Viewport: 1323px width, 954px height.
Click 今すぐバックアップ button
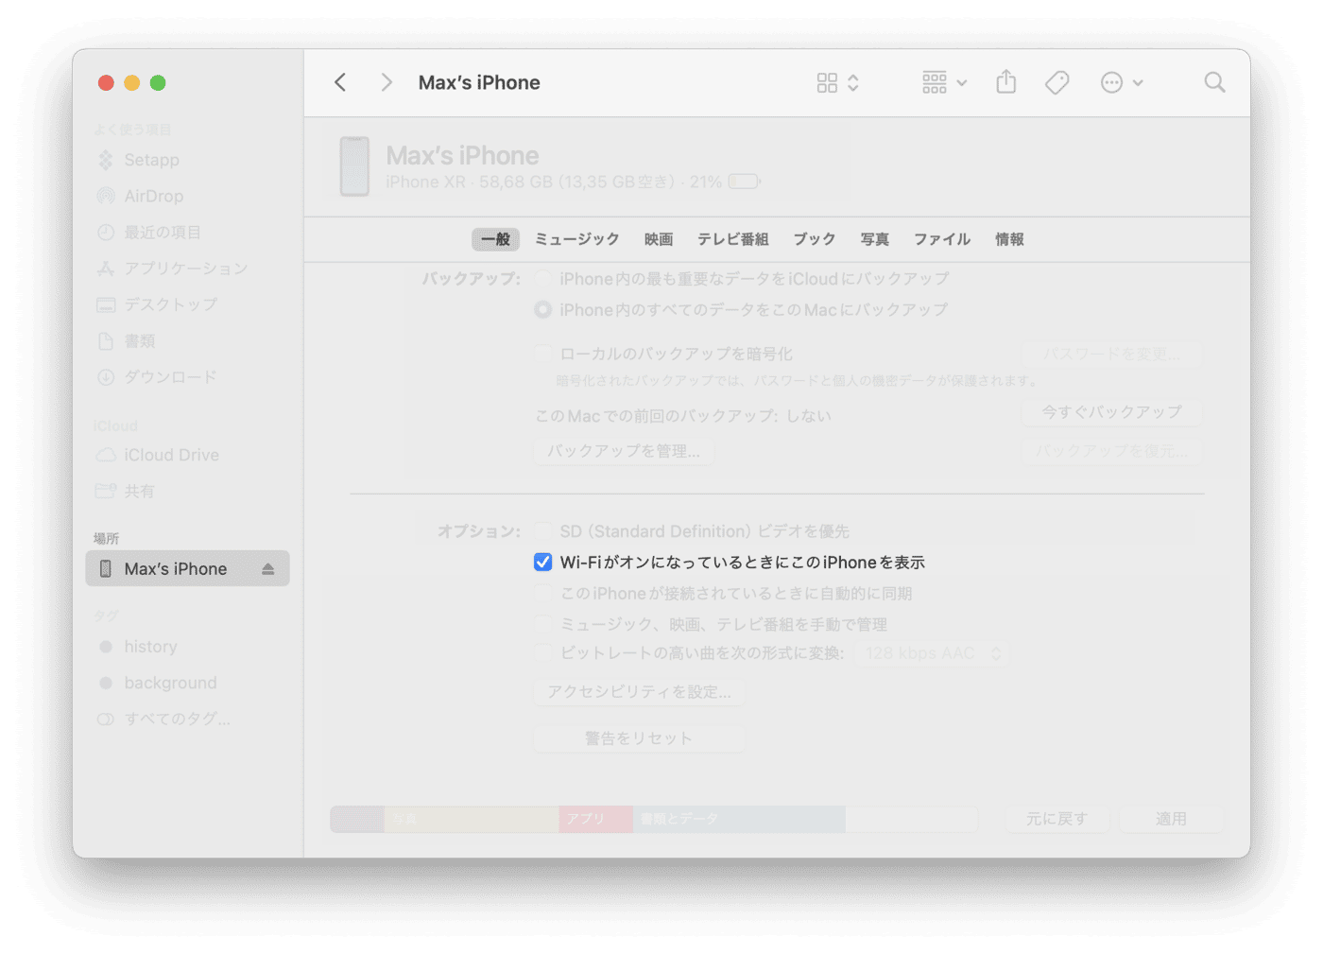tap(1112, 412)
